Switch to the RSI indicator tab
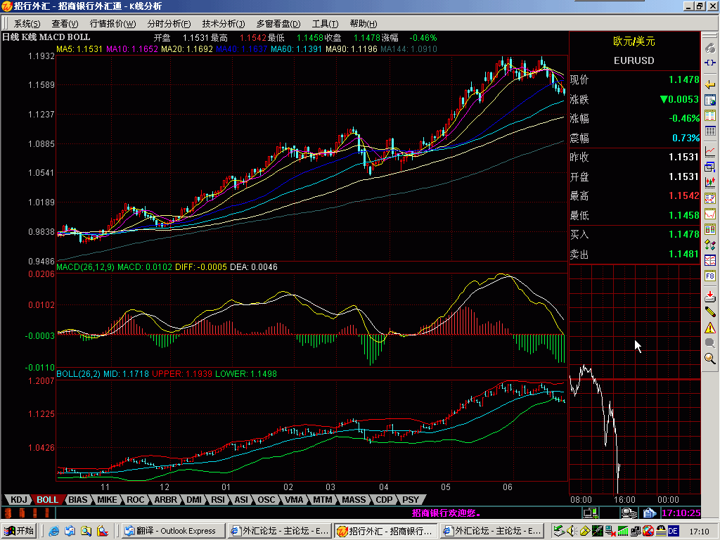 [x=218, y=500]
